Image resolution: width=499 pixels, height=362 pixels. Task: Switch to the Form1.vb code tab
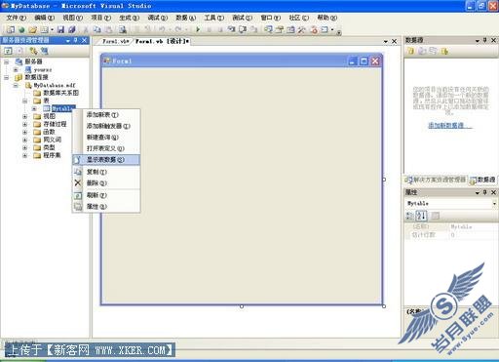tap(115, 41)
